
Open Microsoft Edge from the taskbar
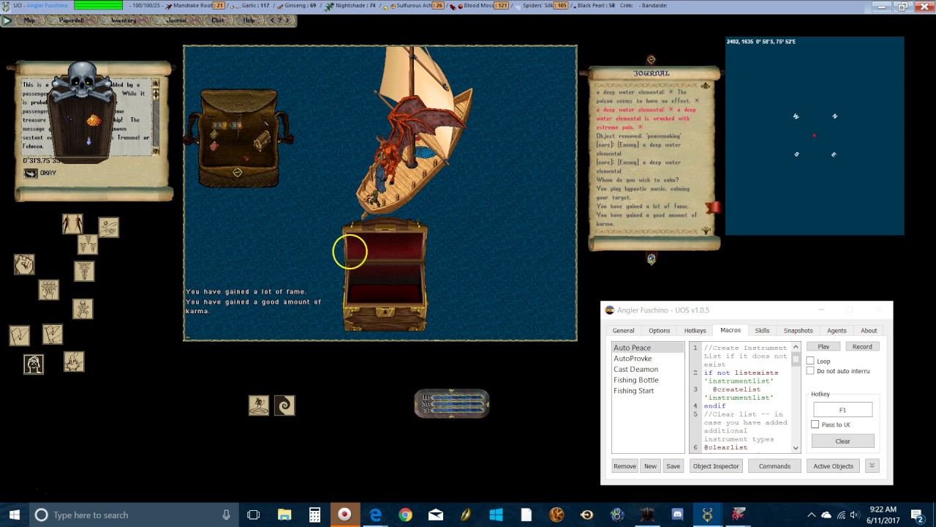click(x=374, y=515)
